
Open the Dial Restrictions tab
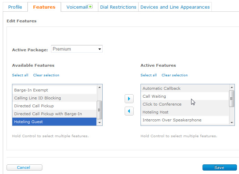pyautogui.click(x=118, y=7)
